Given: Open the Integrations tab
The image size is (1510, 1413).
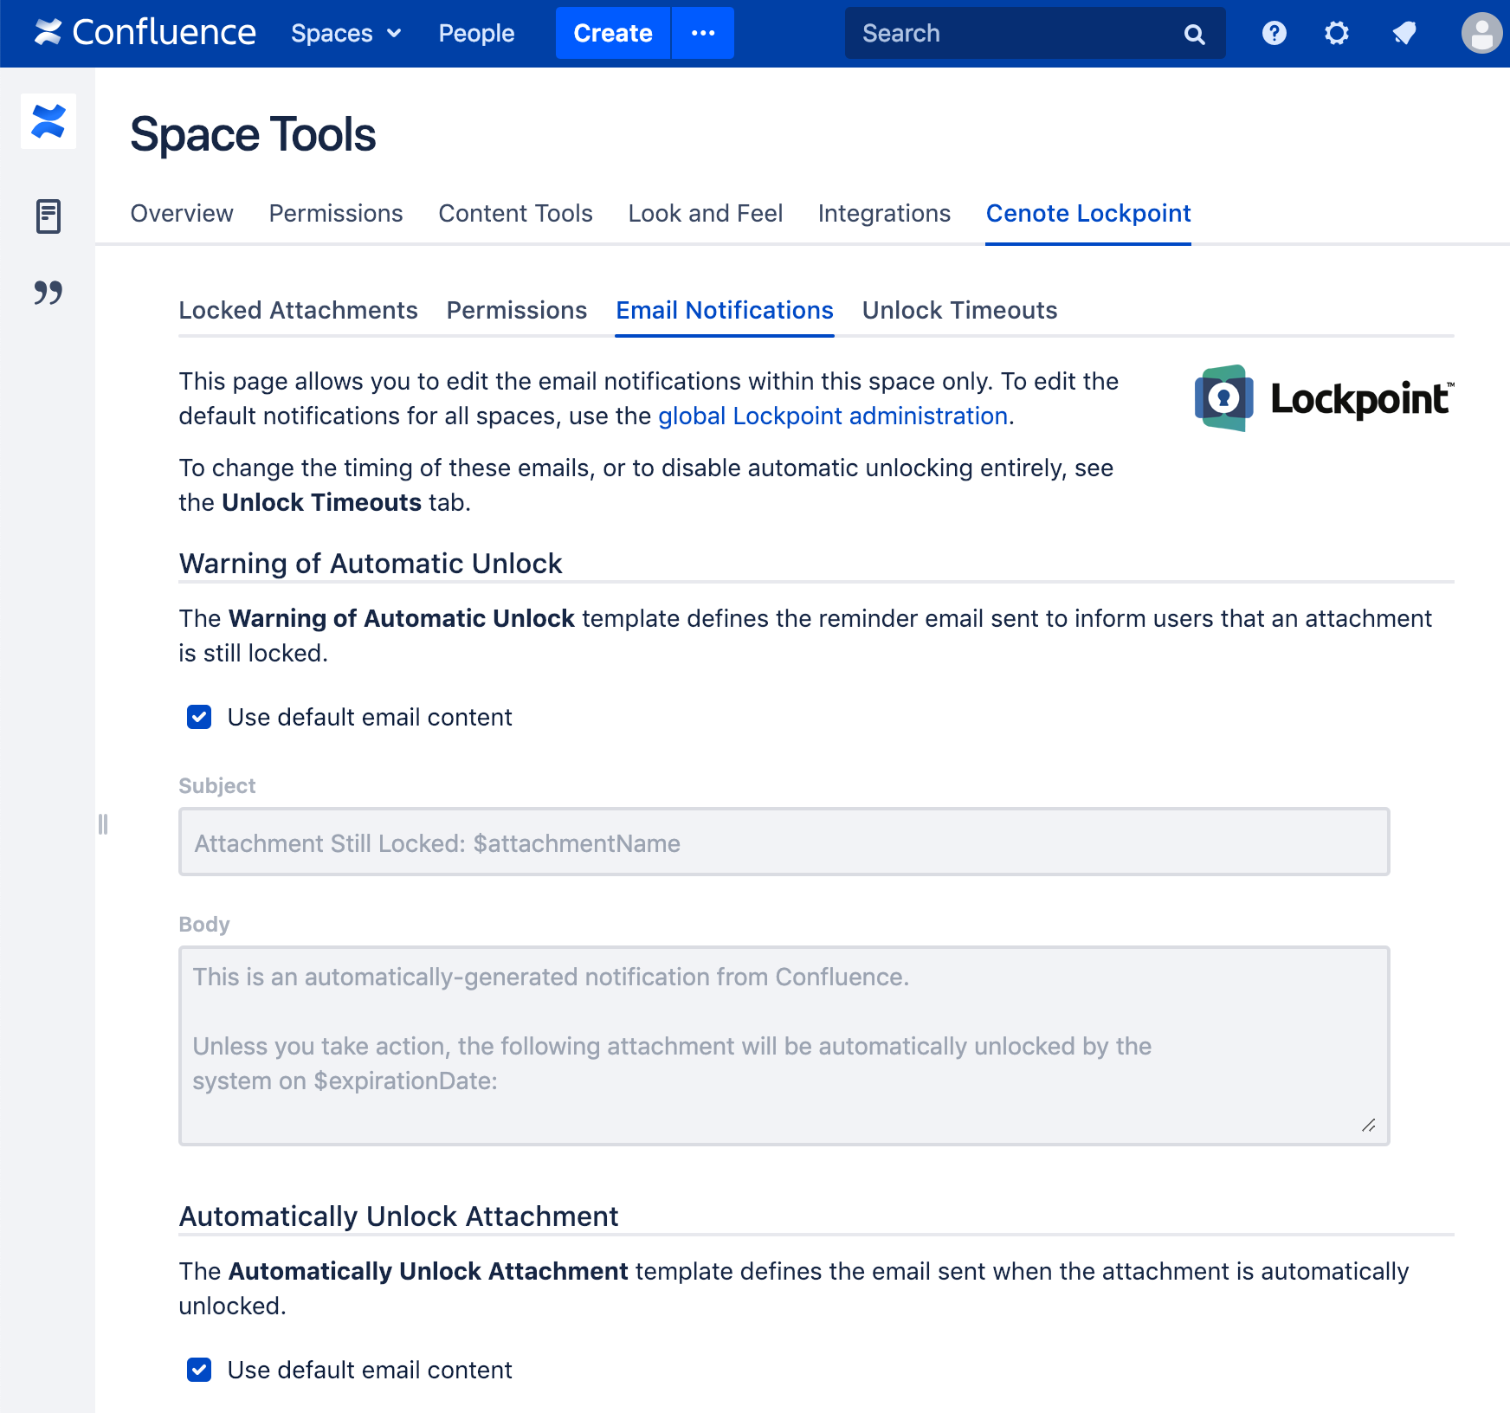Looking at the screenshot, I should coord(884,213).
